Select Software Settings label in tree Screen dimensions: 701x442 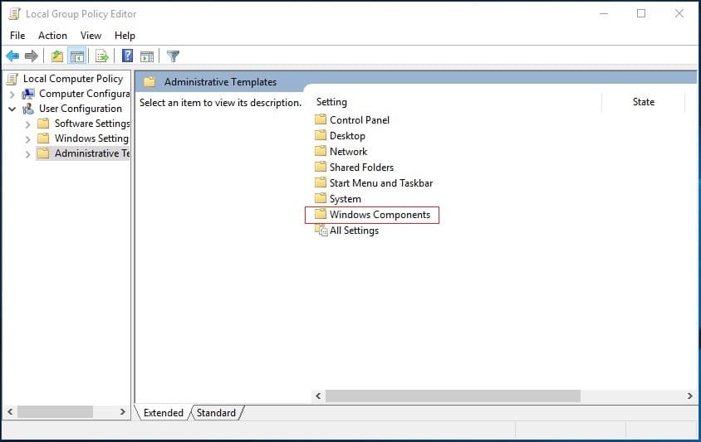pyautogui.click(x=92, y=124)
